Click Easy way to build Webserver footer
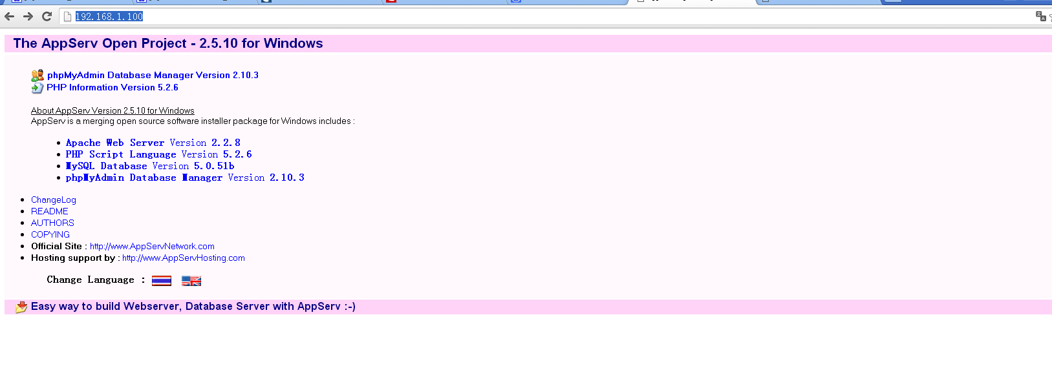The image size is (1052, 368). [193, 307]
